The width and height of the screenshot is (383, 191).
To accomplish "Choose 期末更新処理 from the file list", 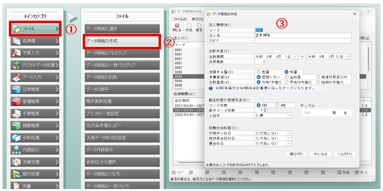I will pos(122,101).
